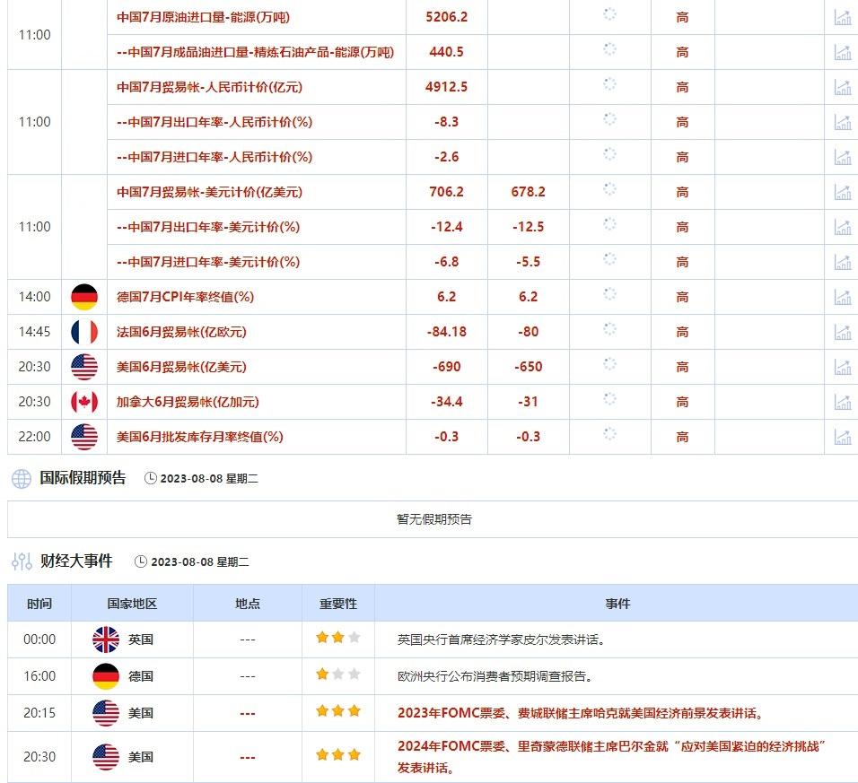Click the 时间 column header in events table
Viewport: 858px width, 783px height.
pyautogui.click(x=39, y=603)
